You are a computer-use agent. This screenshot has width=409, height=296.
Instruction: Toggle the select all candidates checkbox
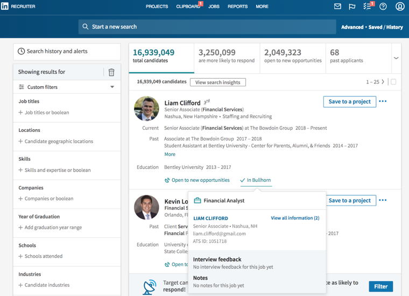tap(393, 82)
